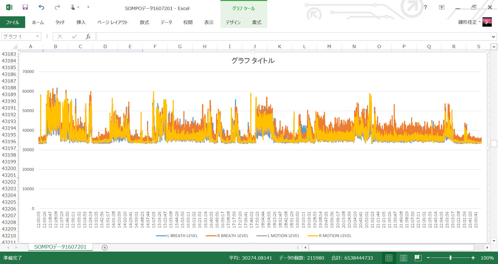This screenshot has width=498, height=264.
Task: Switch to Page Break Preview view
Action: (418, 258)
